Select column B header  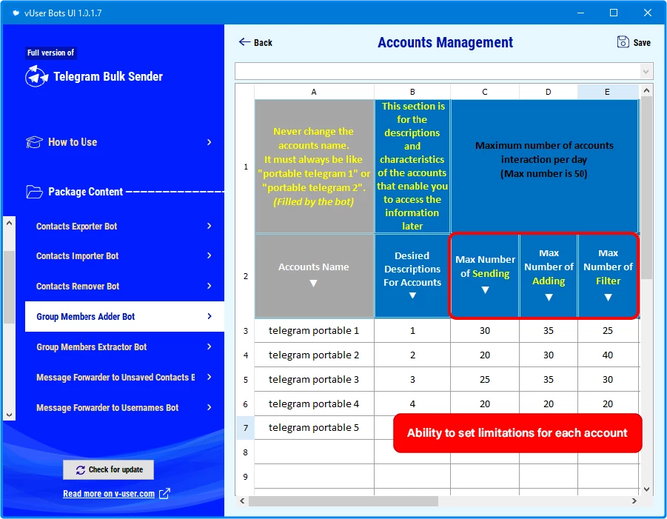(x=412, y=92)
